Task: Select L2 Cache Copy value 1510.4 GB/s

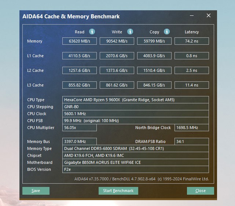Action: tap(154, 70)
